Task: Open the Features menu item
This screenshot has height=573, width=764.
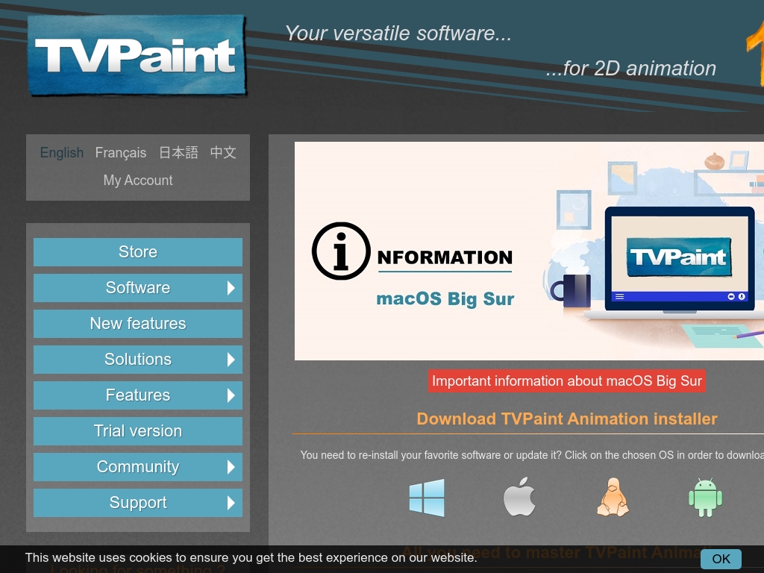Action: pos(138,395)
